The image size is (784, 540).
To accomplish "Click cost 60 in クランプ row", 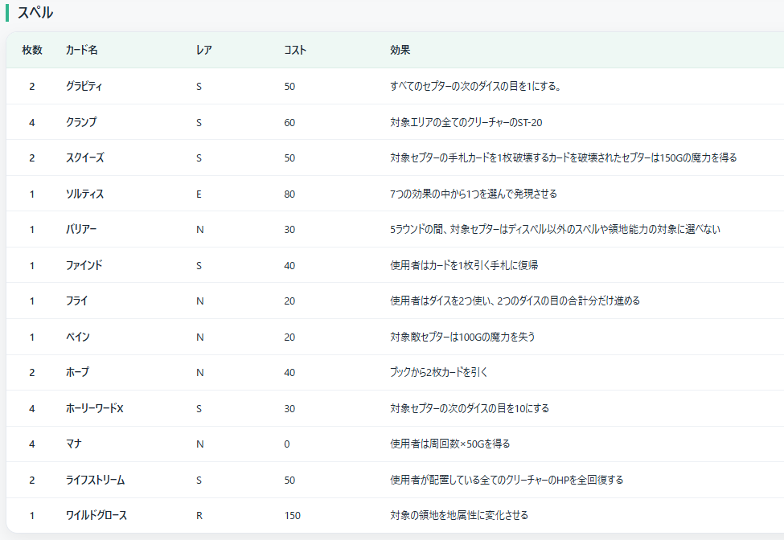I will (289, 122).
